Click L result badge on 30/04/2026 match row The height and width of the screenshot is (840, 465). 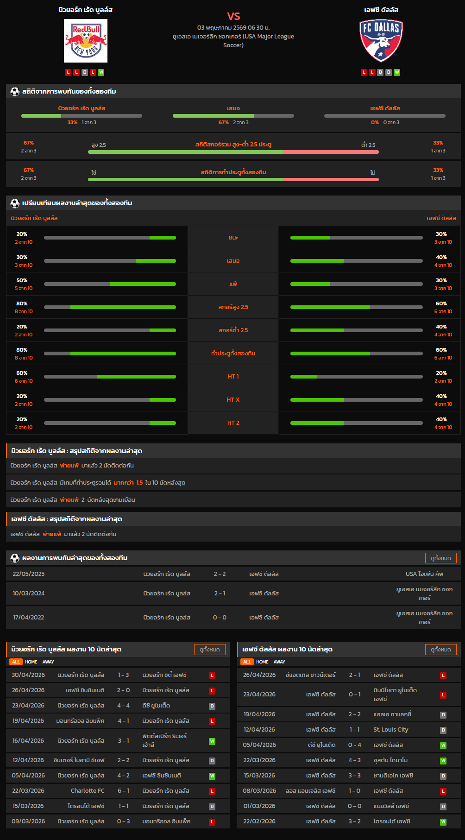pyautogui.click(x=212, y=676)
